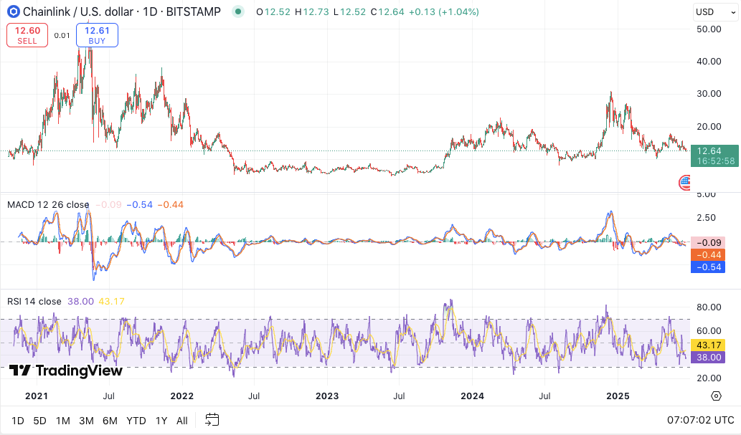Open chart settings gear icon
The height and width of the screenshot is (435, 741).
pyautogui.click(x=716, y=396)
